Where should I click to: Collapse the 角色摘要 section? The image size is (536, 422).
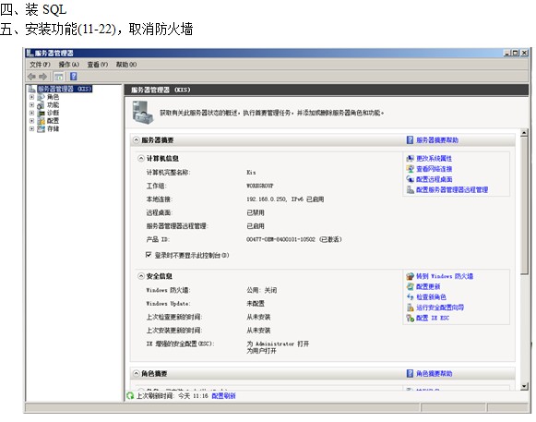[136, 373]
